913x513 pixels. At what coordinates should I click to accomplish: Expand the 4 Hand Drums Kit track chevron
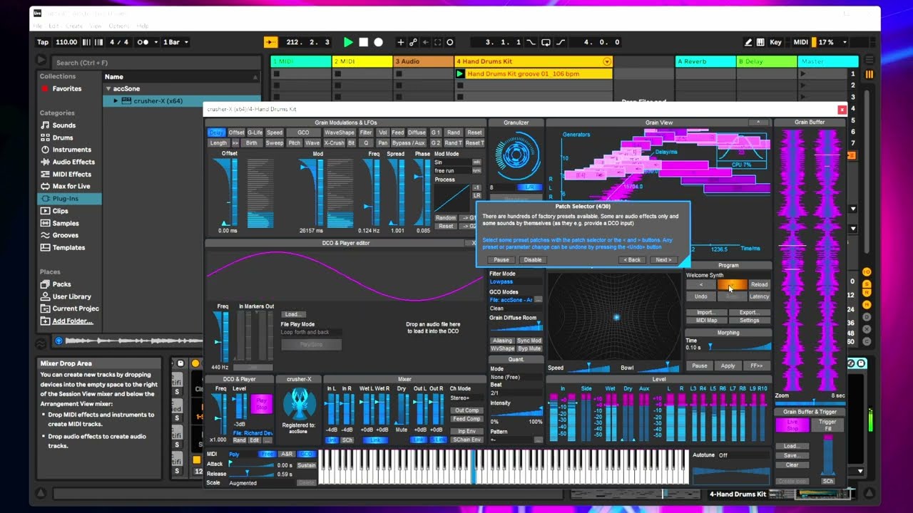click(607, 62)
